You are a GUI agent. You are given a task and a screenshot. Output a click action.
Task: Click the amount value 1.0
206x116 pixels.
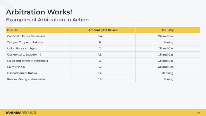100,79
